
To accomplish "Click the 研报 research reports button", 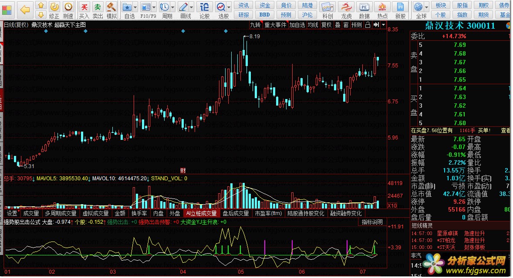I will (244, 15).
